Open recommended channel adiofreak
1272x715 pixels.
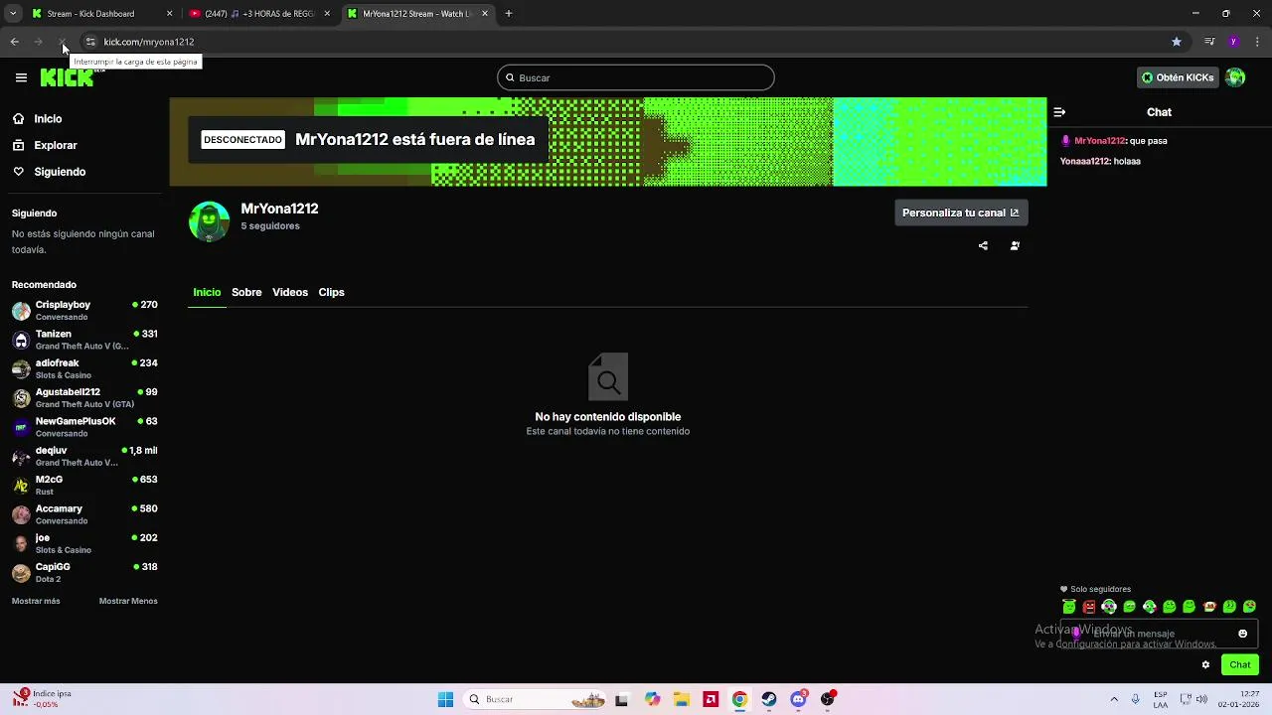click(84, 368)
